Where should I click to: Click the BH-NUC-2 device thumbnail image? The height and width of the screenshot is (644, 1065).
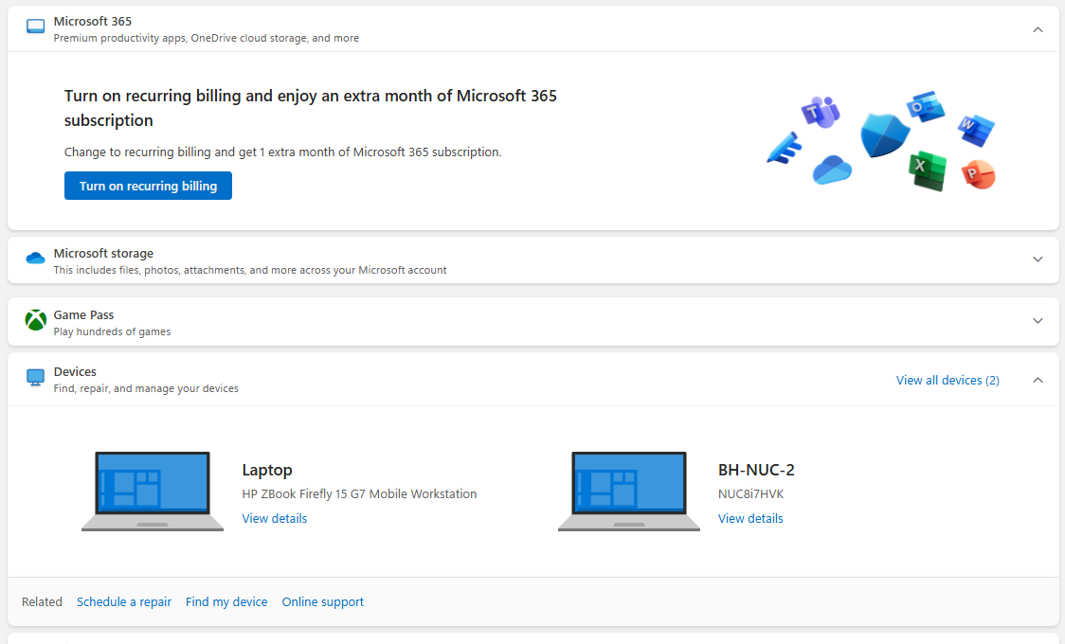629,492
